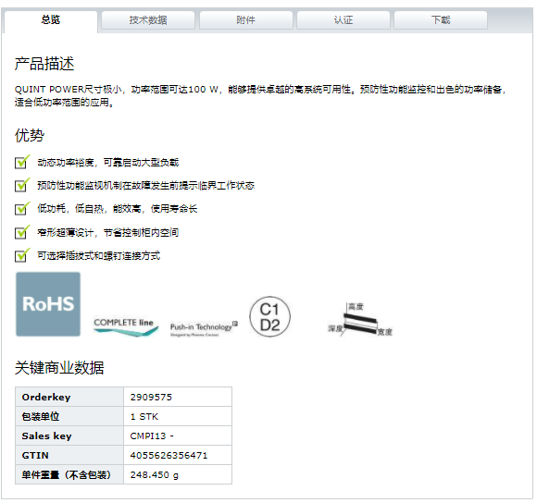Click the RoHS compliance badge

[48, 304]
